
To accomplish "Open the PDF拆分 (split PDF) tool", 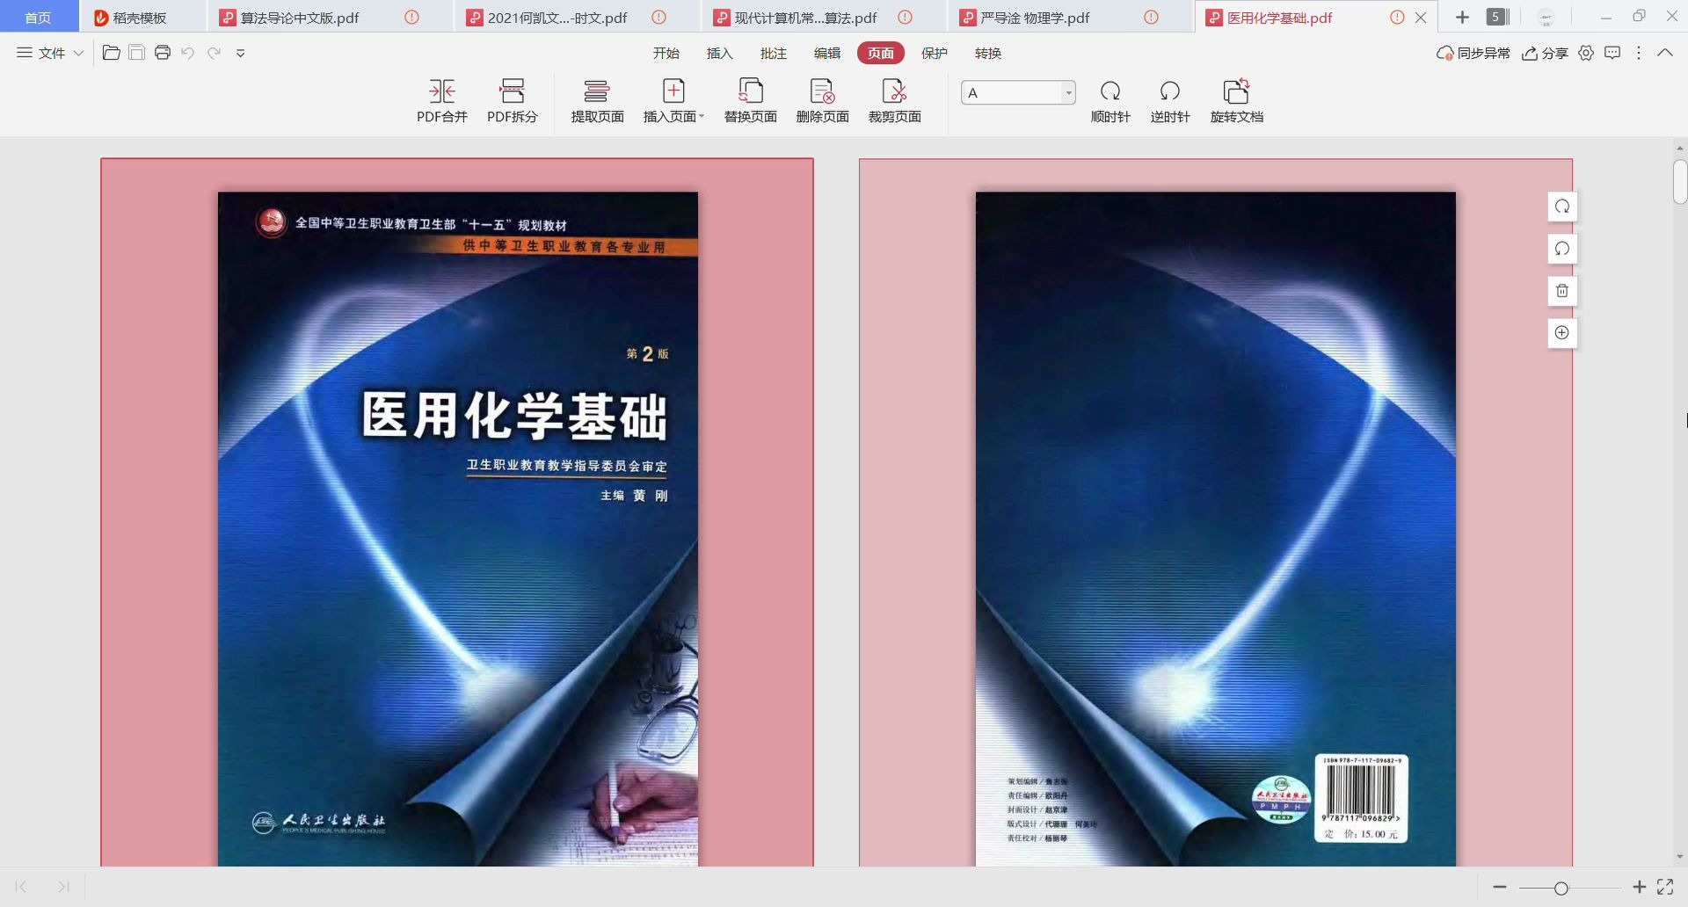I will pyautogui.click(x=512, y=101).
